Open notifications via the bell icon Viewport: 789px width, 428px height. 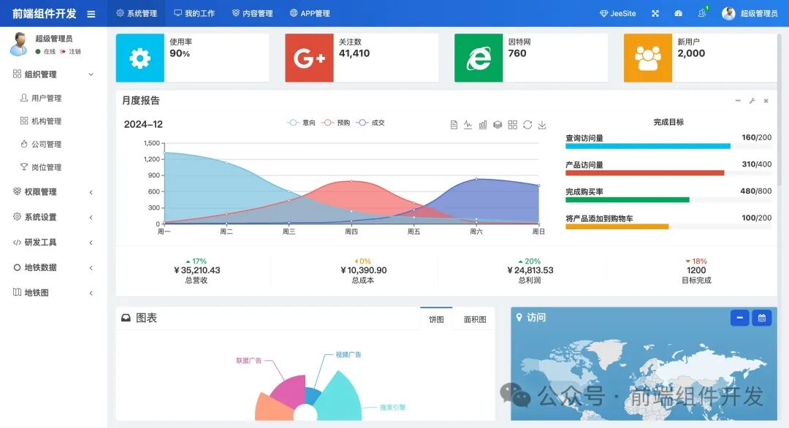pyautogui.click(x=702, y=13)
